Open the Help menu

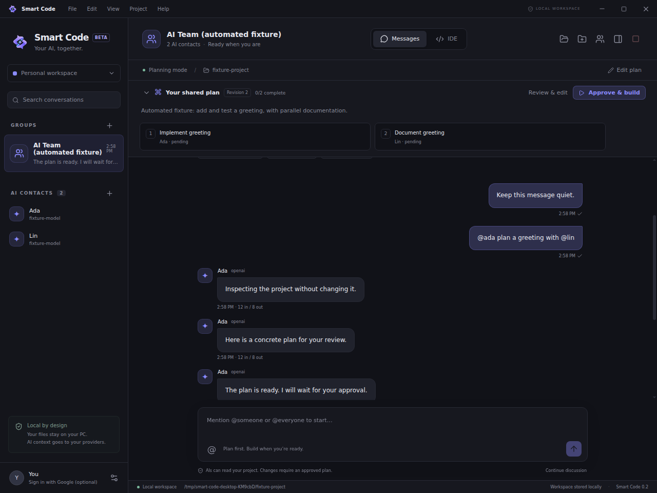click(x=163, y=9)
